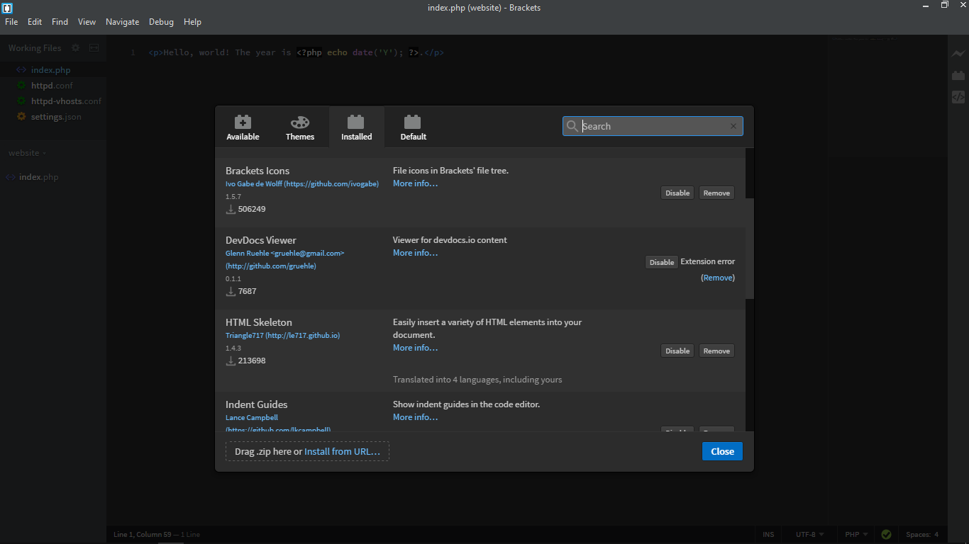Image resolution: width=969 pixels, height=544 pixels.
Task: Select index.php in website file tree
Action: pos(38,177)
